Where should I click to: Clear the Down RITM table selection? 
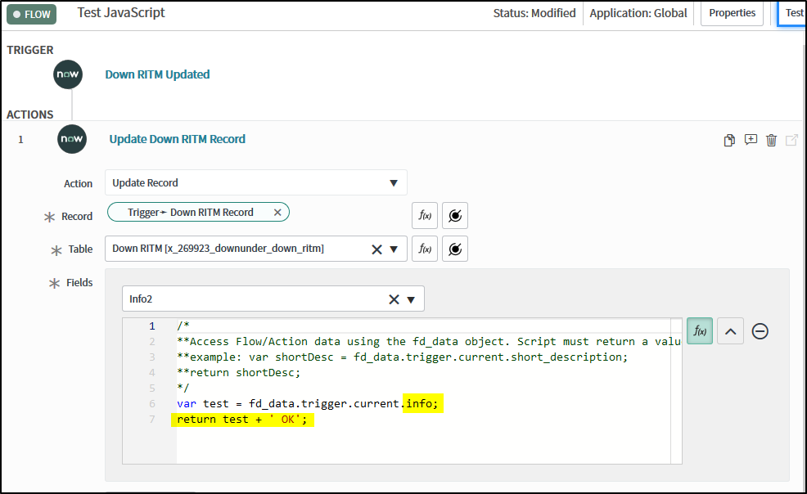click(x=376, y=249)
